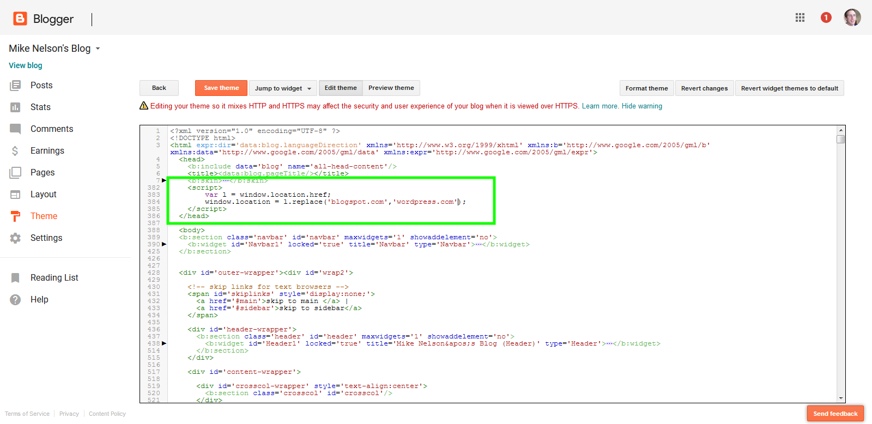Expand the blog selector dropdown arrow
The width and height of the screenshot is (872, 424).
98,49
